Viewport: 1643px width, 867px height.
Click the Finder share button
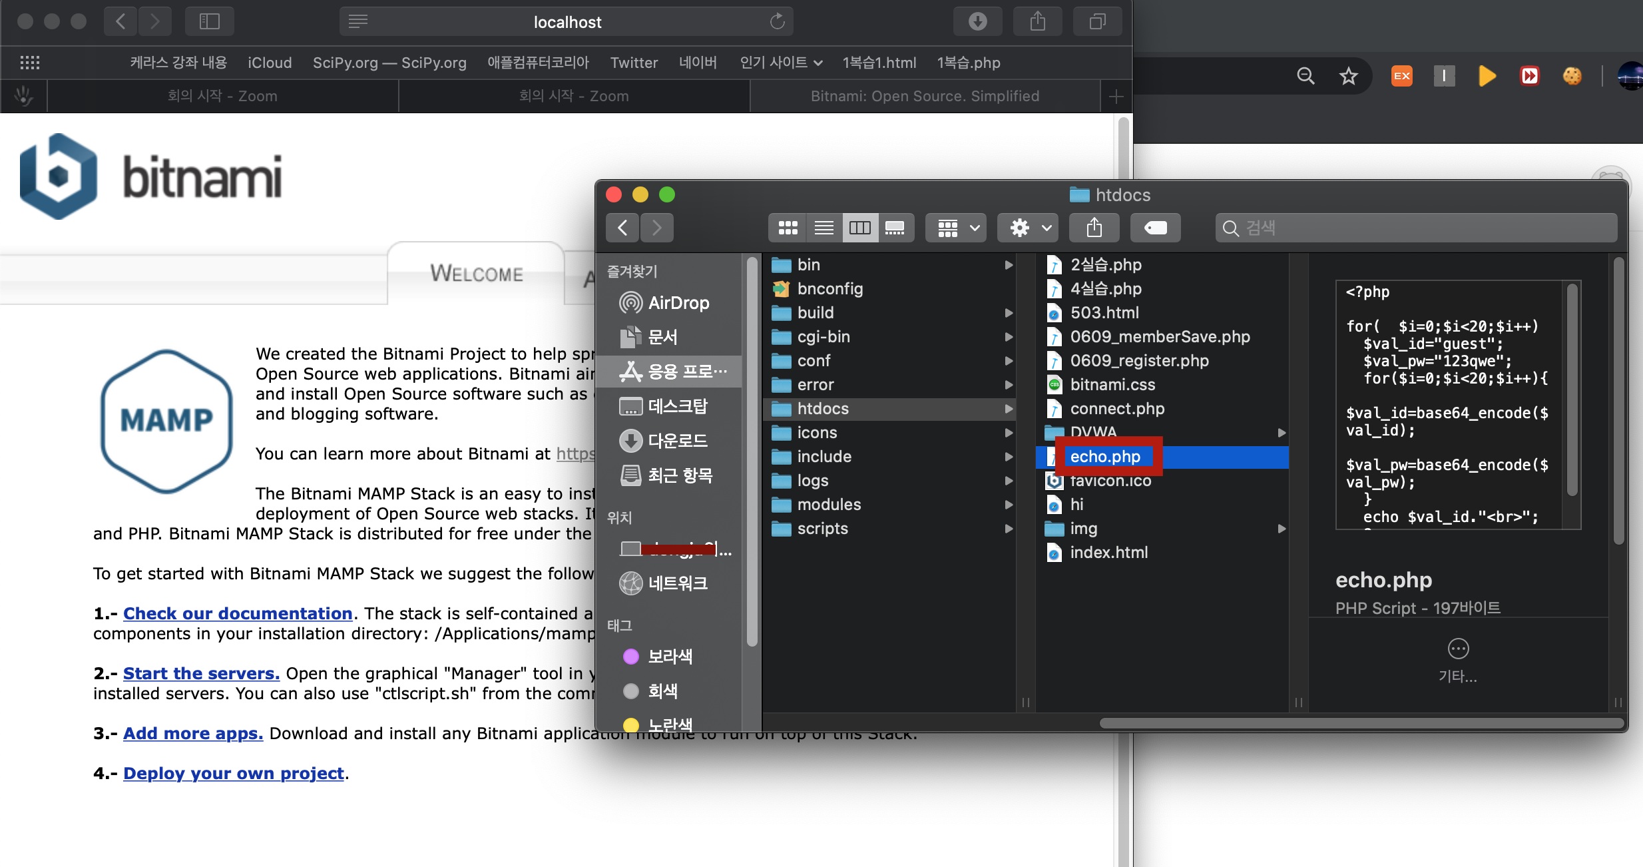pos(1094,228)
